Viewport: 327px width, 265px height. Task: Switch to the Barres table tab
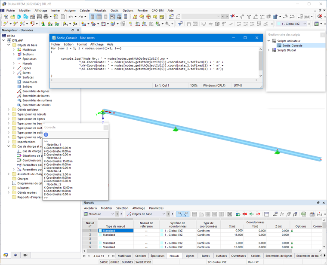click(205, 256)
